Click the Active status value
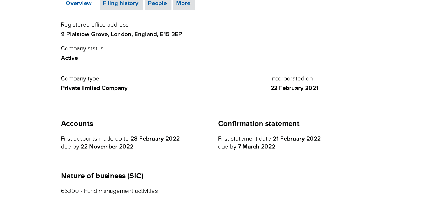 69,58
